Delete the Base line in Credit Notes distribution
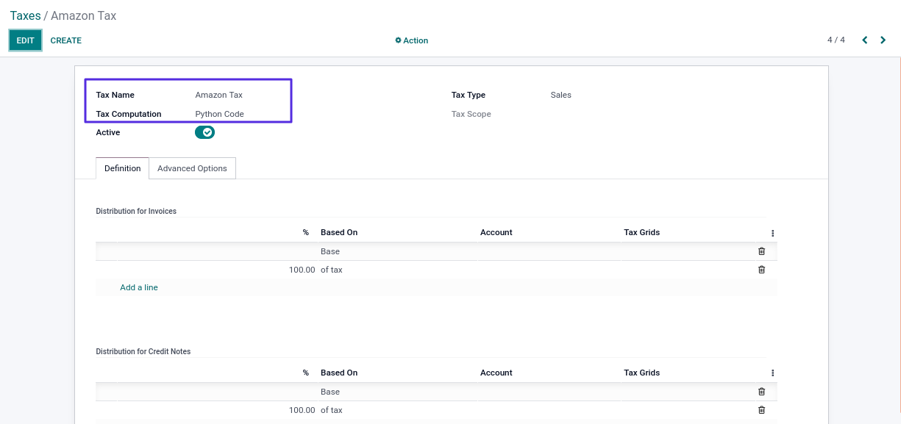Image resolution: width=901 pixels, height=424 pixels. [x=761, y=392]
